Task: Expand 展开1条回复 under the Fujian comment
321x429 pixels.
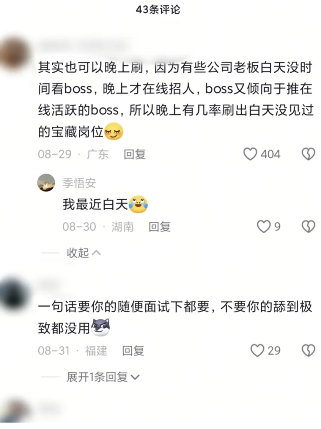Action: pyautogui.click(x=103, y=377)
